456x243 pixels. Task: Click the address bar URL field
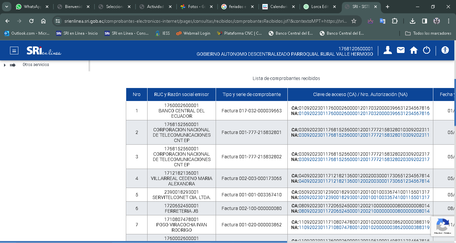click(200, 21)
